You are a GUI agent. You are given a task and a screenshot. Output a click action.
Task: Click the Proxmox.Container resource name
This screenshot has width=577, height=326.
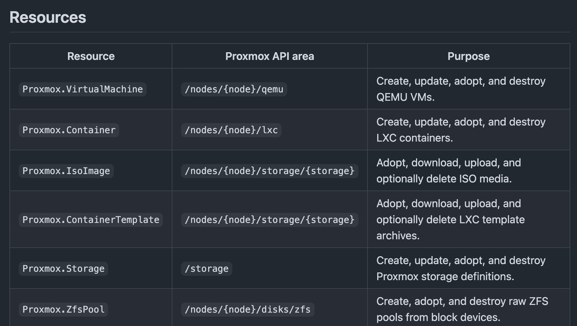(x=69, y=130)
